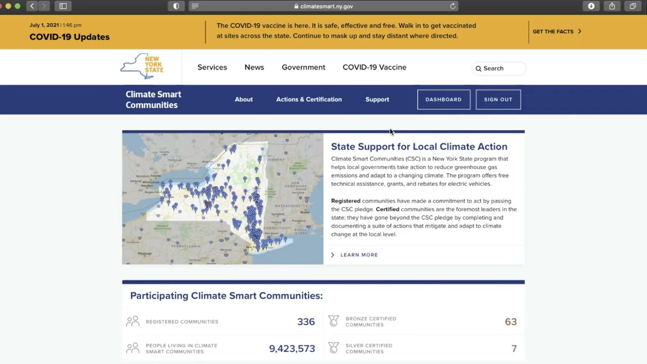Click the "REGISTERED COMMUNITIES" label
647x364 pixels.
pyautogui.click(x=182, y=322)
